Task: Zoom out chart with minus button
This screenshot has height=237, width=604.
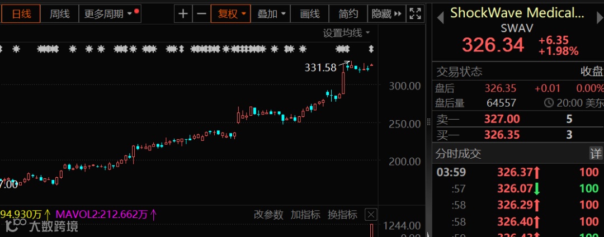Action: coord(201,14)
